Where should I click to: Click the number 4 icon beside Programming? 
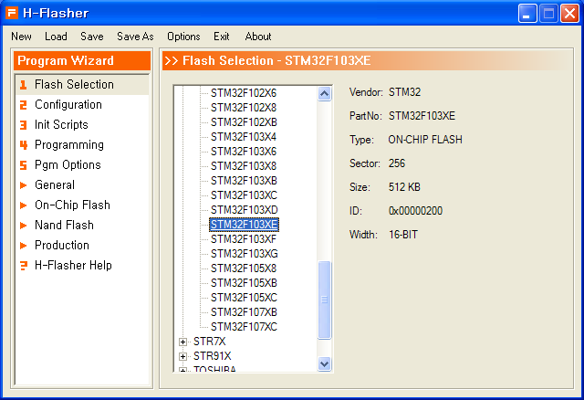[x=24, y=145]
